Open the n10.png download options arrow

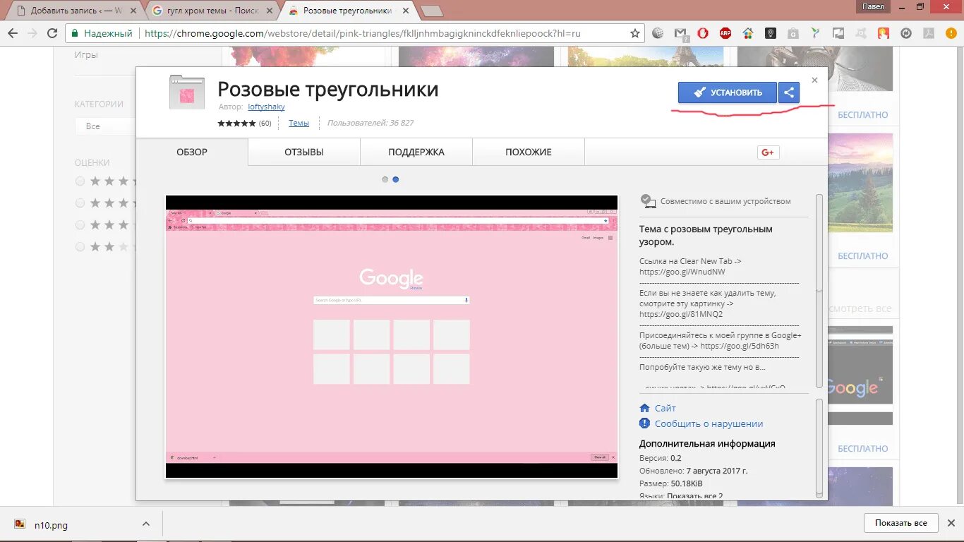point(146,524)
